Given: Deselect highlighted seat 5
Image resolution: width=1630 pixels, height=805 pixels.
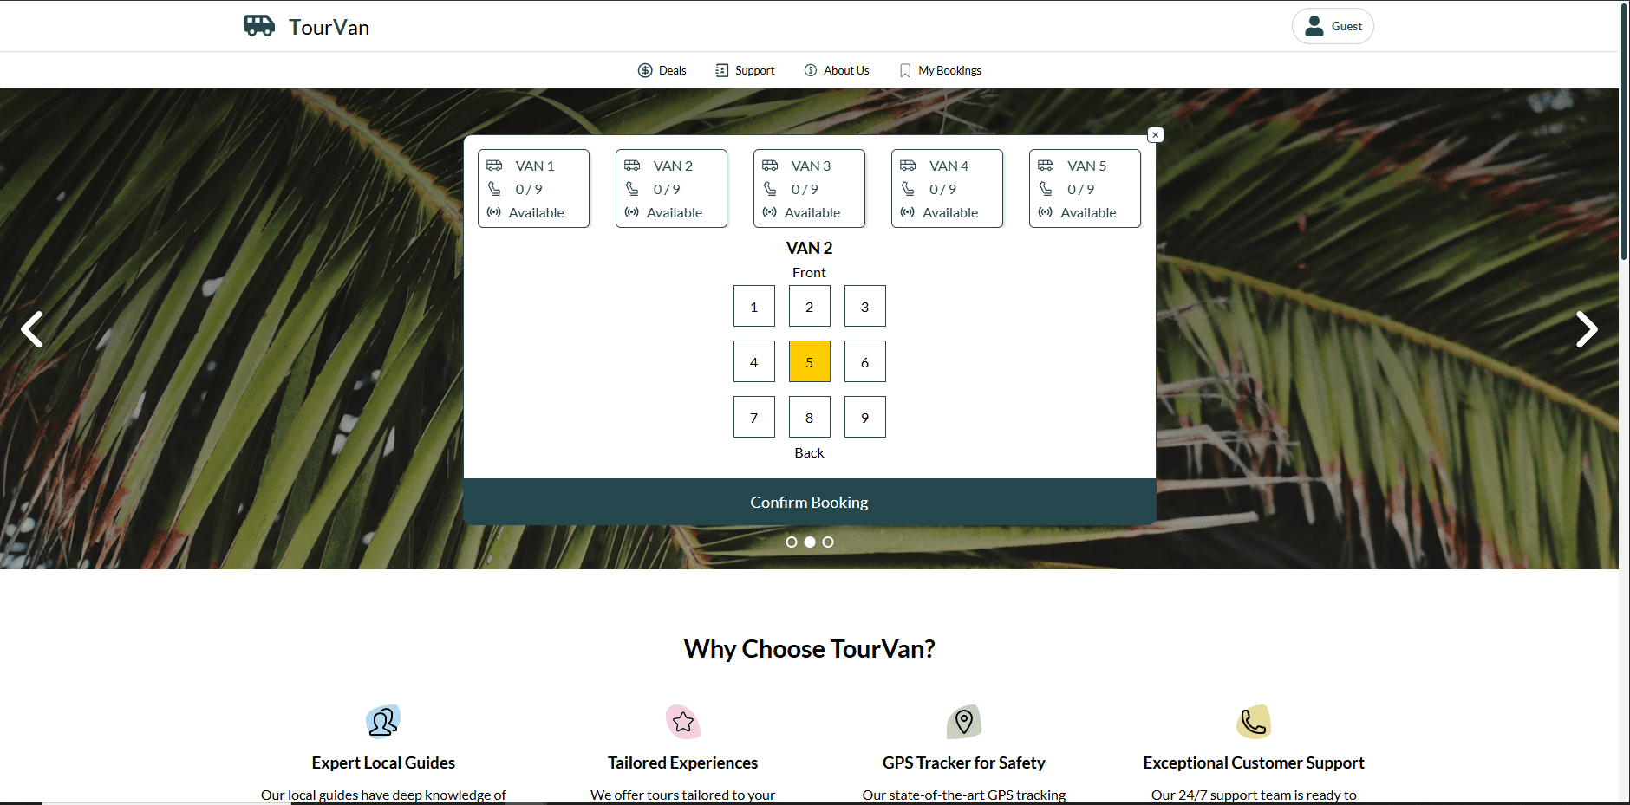Looking at the screenshot, I should 809,362.
